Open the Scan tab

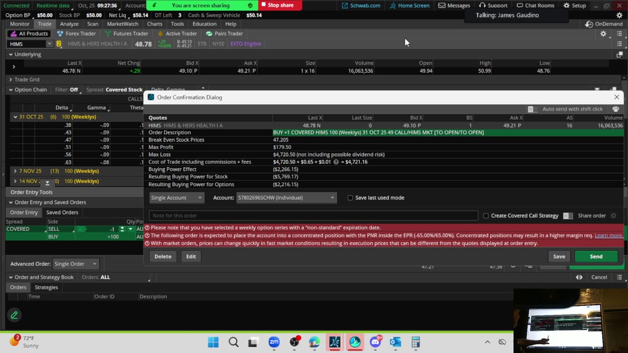click(93, 24)
